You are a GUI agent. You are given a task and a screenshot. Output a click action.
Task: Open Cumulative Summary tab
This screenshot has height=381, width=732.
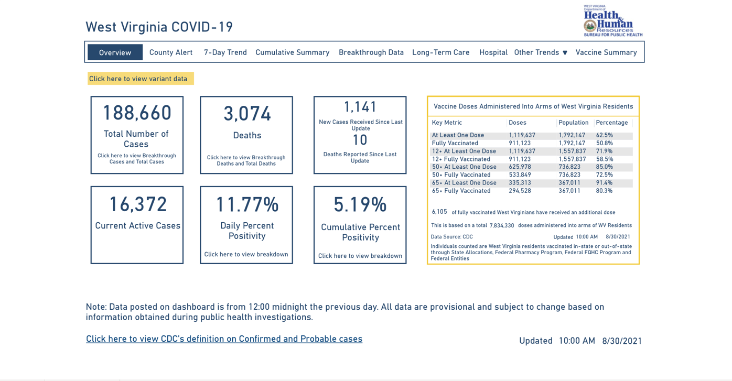[x=293, y=52]
